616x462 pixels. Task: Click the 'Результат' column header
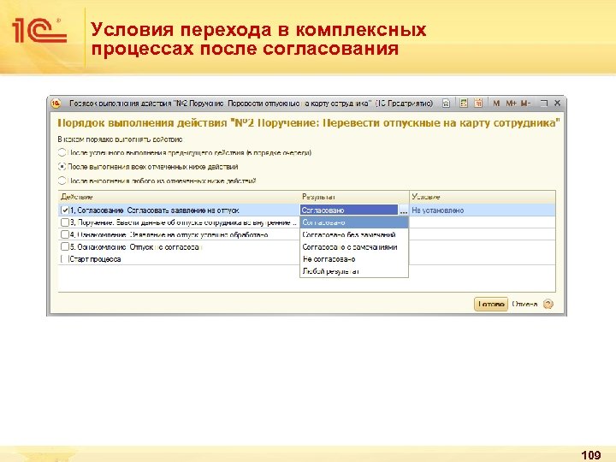click(x=354, y=197)
